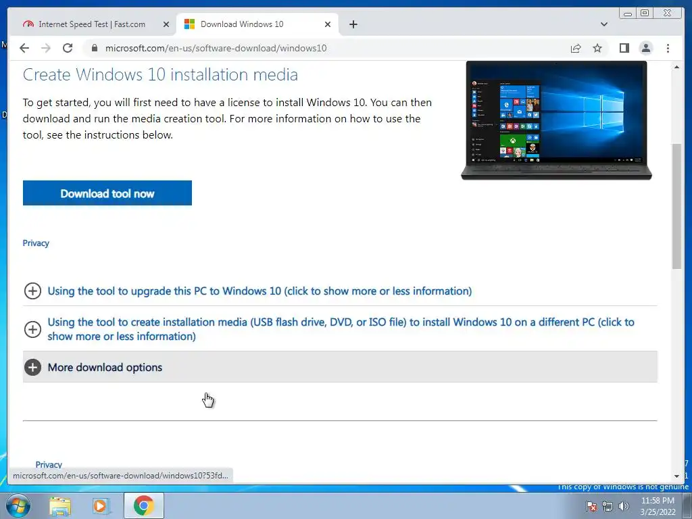
Task: Click the forward navigation arrow
Action: point(46,48)
